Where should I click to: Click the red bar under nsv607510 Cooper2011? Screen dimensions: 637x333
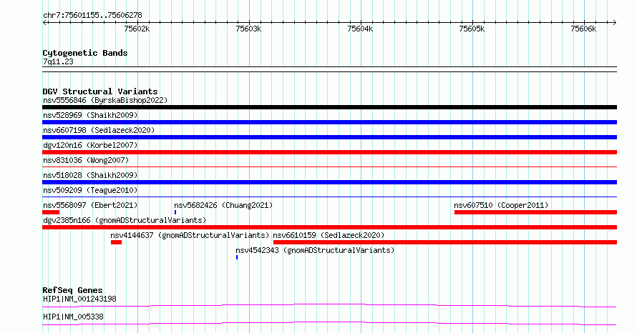tap(535, 212)
